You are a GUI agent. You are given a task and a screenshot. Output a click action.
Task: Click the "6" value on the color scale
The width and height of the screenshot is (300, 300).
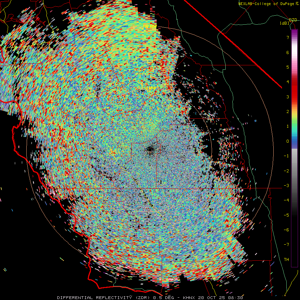tap(288, 52)
